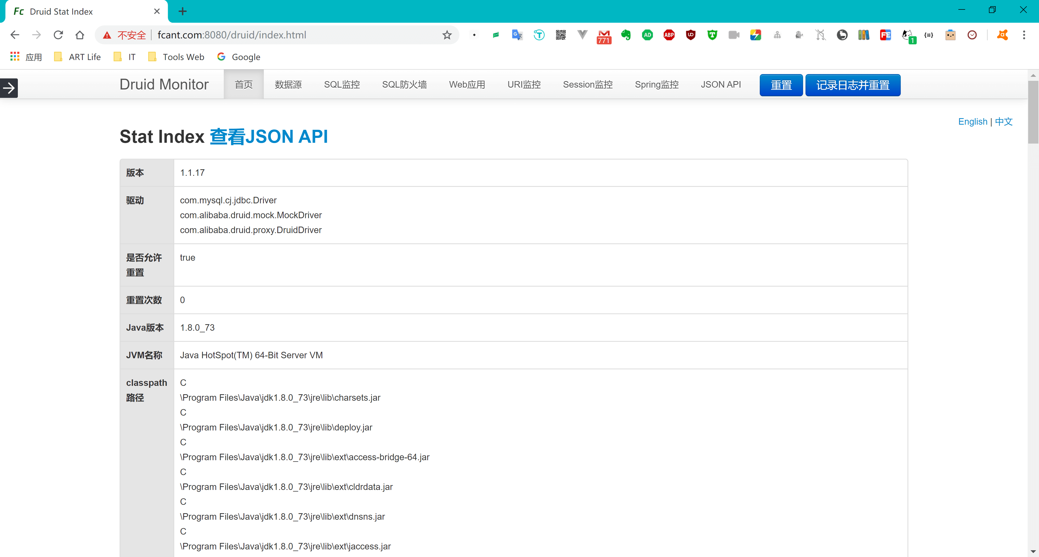This screenshot has width=1039, height=557.
Task: Click the Gmail checker icon showing 771
Action: point(604,36)
